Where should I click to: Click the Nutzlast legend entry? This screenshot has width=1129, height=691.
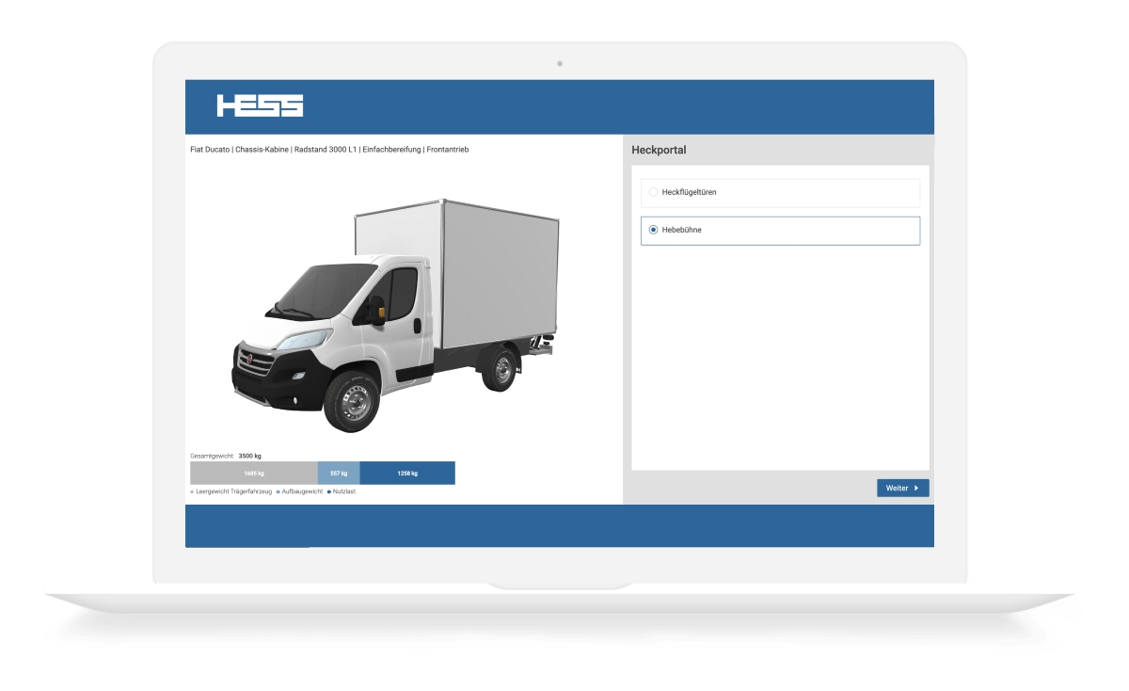342,491
